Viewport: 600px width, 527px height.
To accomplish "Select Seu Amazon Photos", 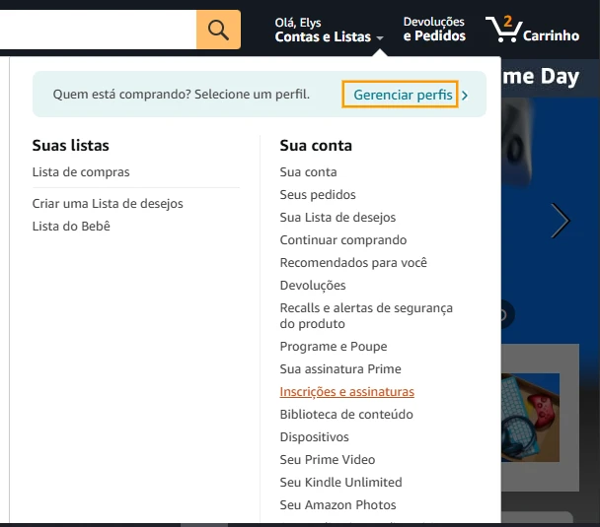I will click(337, 505).
